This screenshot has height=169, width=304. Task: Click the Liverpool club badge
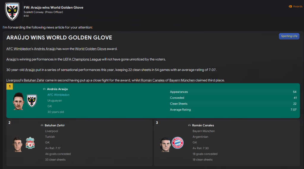pyautogui.click(x=30, y=143)
